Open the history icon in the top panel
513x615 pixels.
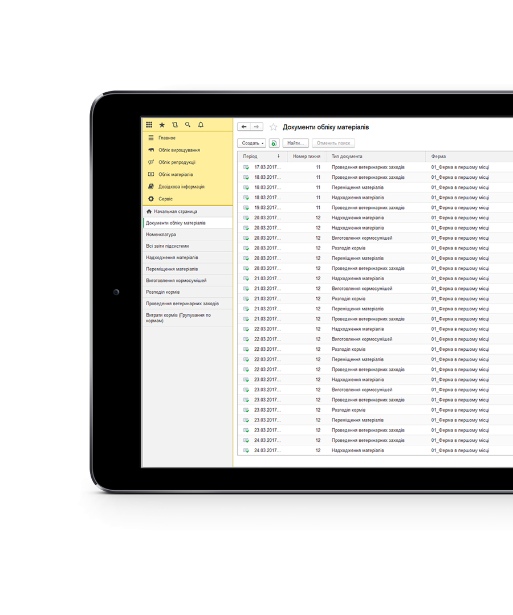point(175,125)
